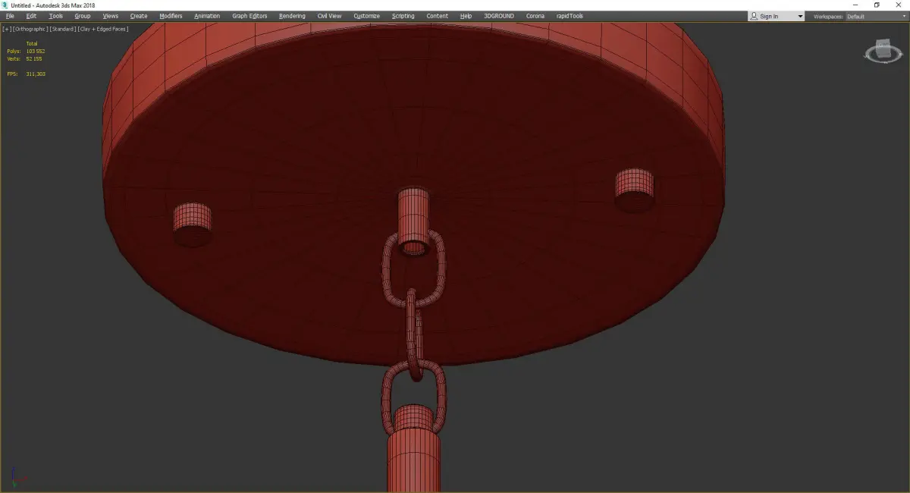Open the Orthographic viewport view menu
910x493 pixels.
coord(30,29)
